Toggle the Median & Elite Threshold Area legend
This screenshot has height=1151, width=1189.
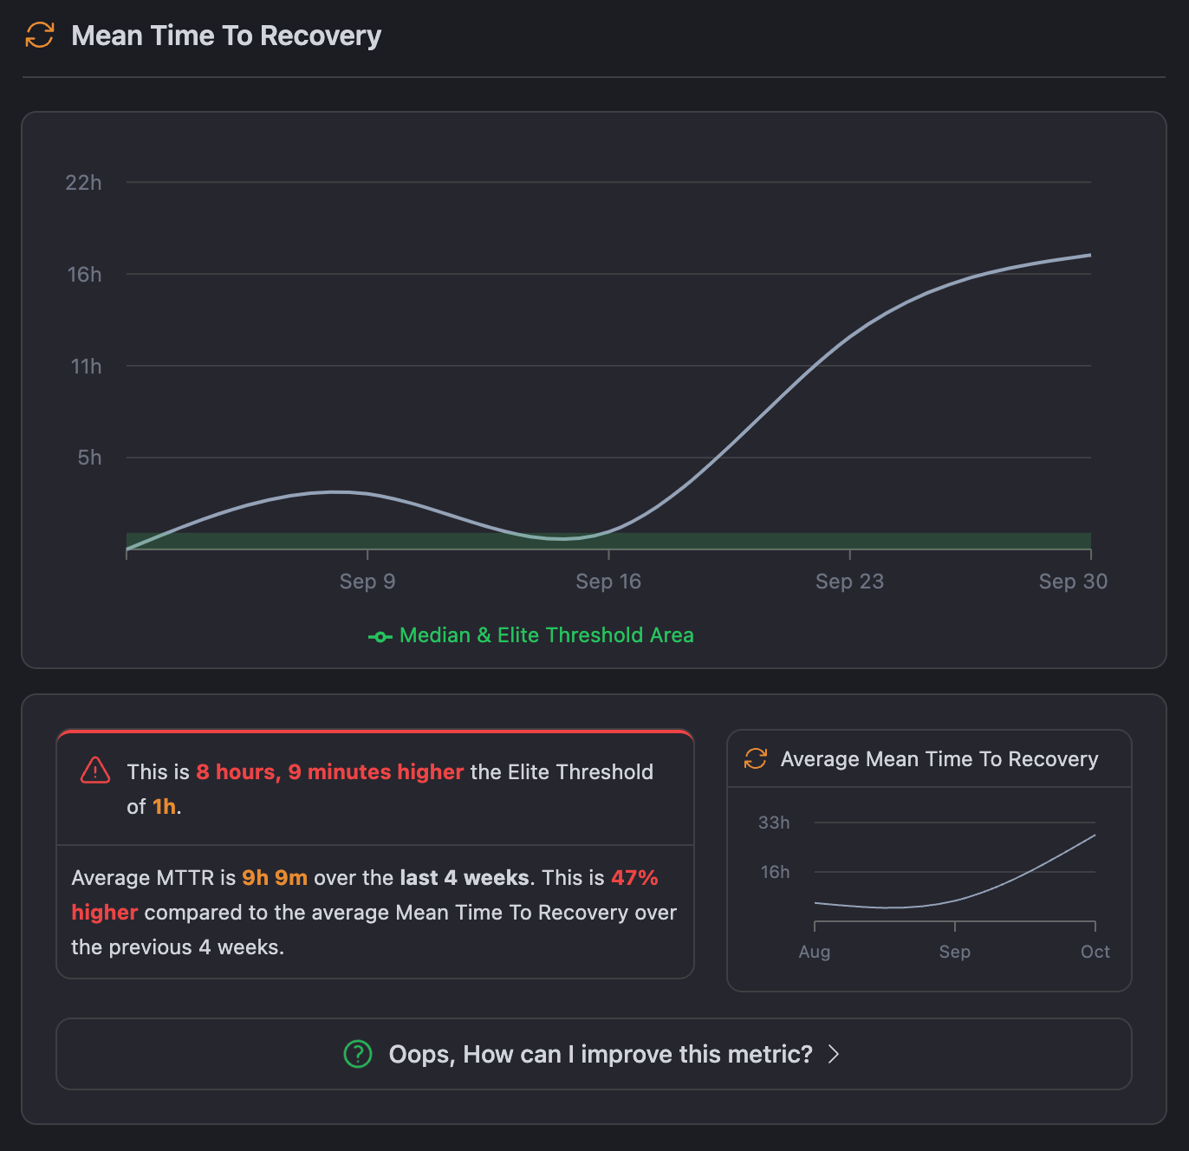click(x=531, y=635)
